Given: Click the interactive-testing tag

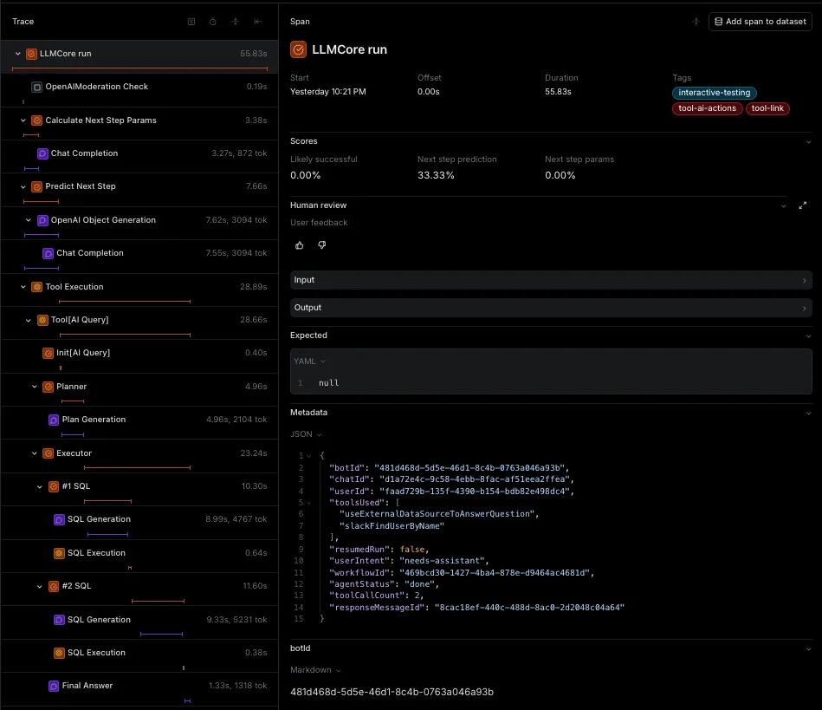Looking at the screenshot, I should point(715,93).
